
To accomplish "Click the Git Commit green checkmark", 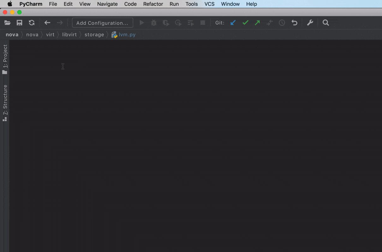I will pyautogui.click(x=245, y=23).
